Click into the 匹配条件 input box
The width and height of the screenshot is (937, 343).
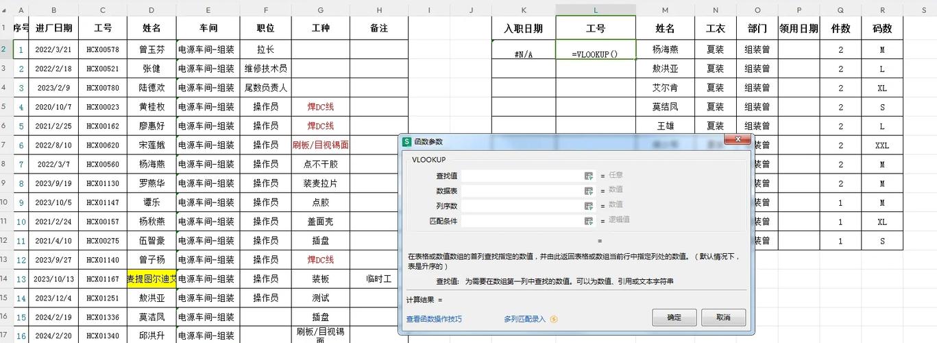click(x=521, y=221)
